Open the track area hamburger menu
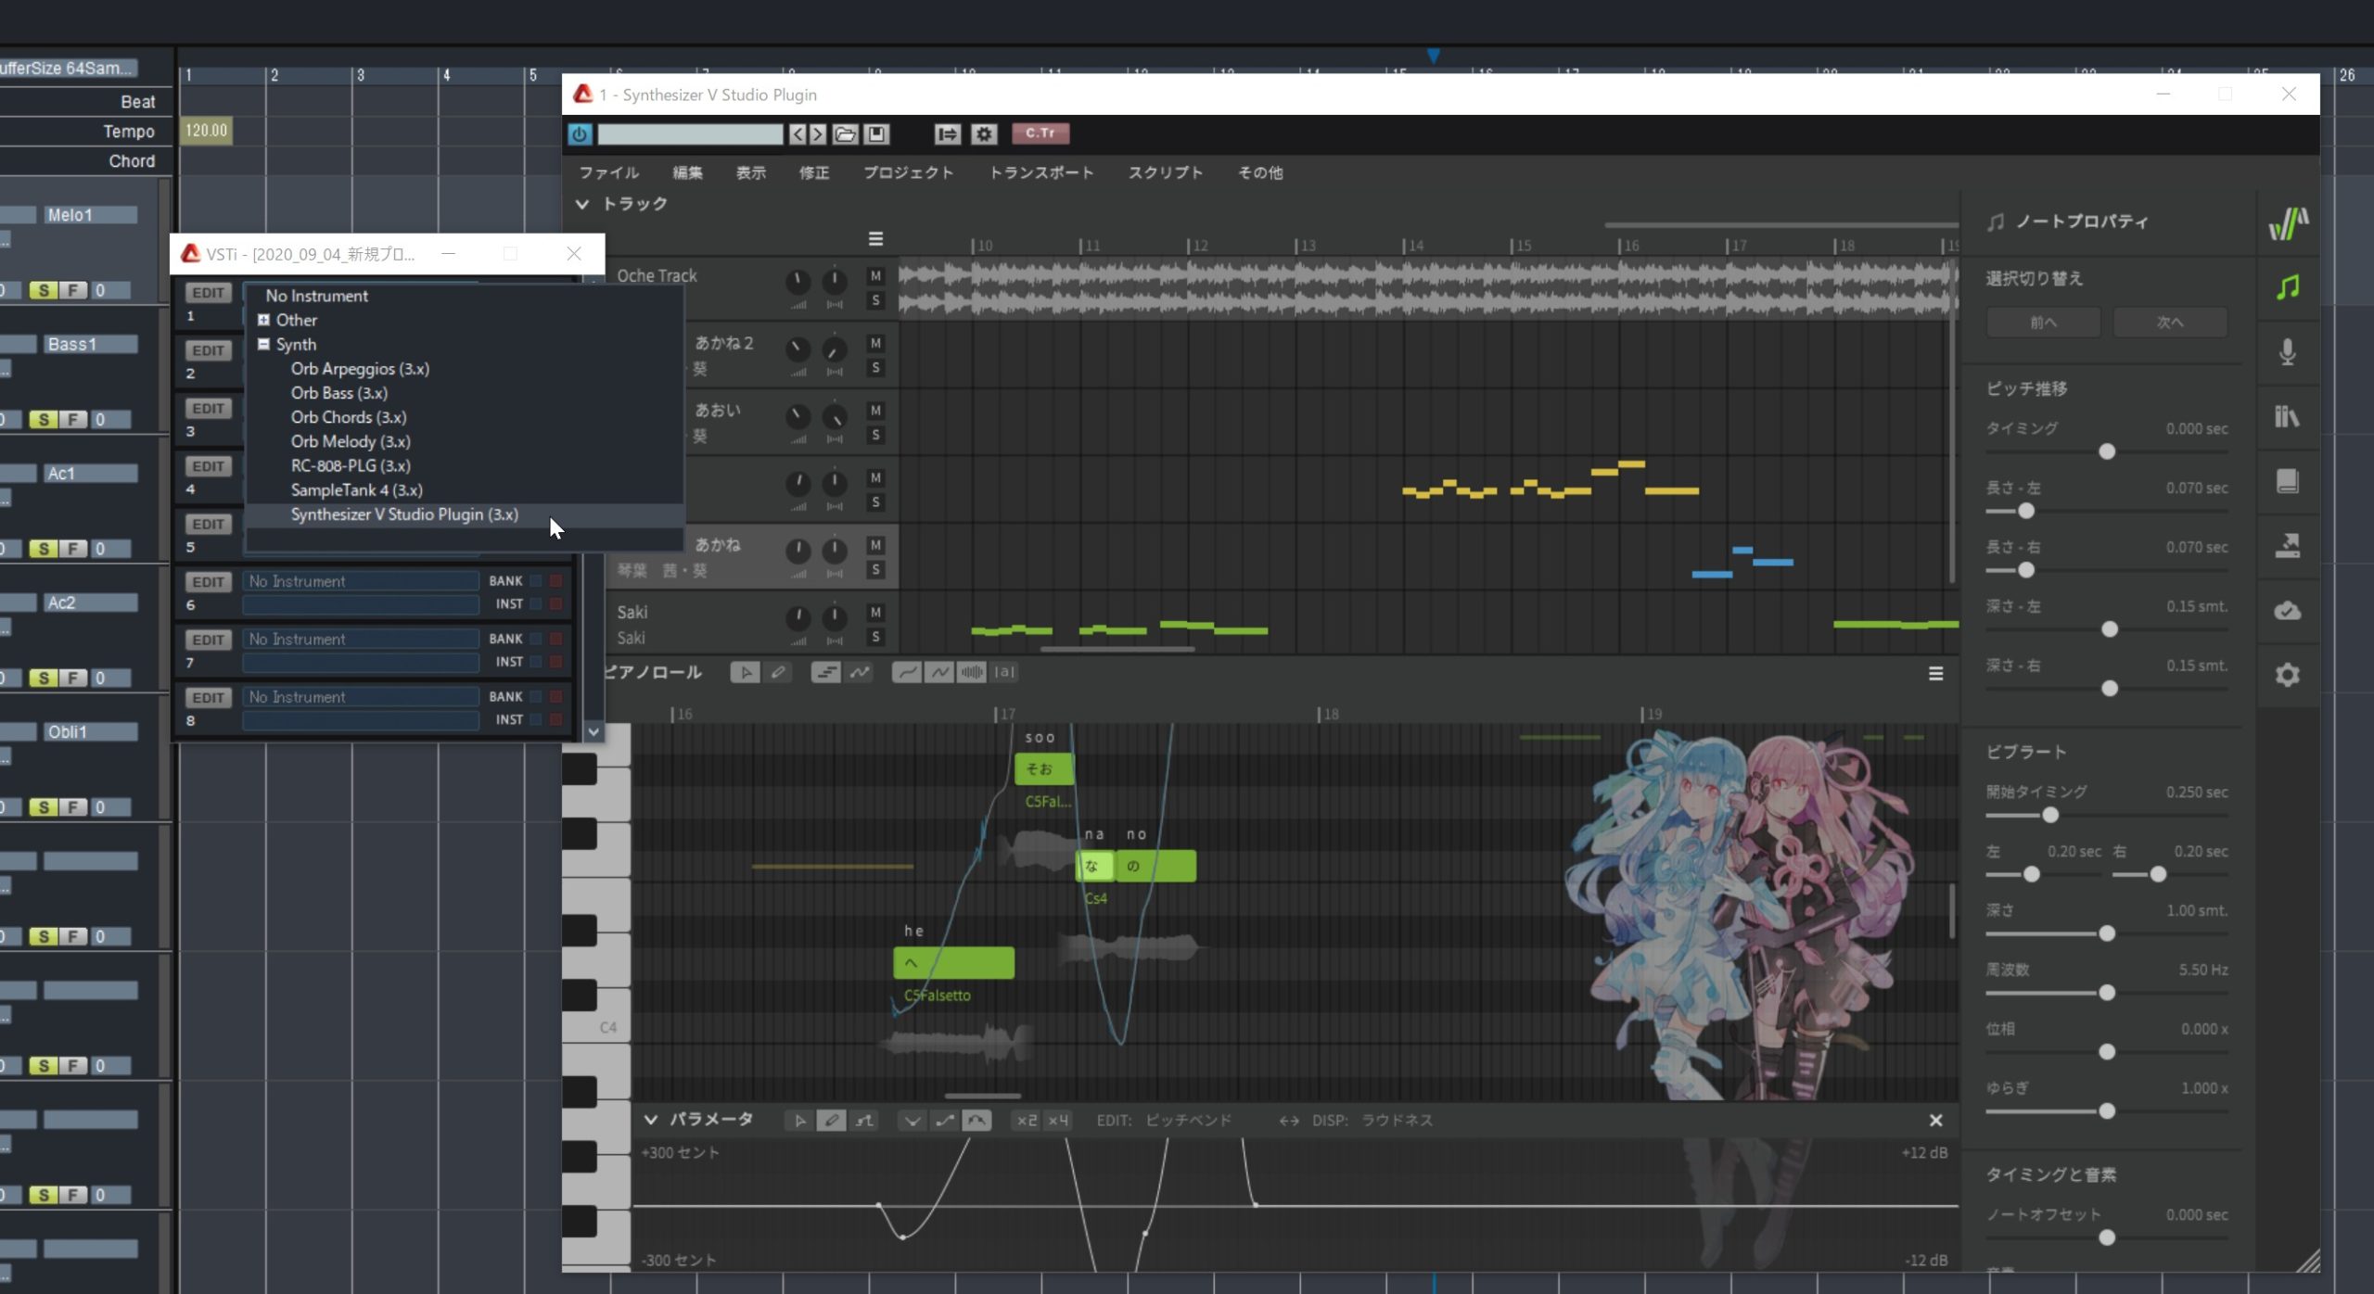This screenshot has height=1294, width=2374. click(x=875, y=239)
